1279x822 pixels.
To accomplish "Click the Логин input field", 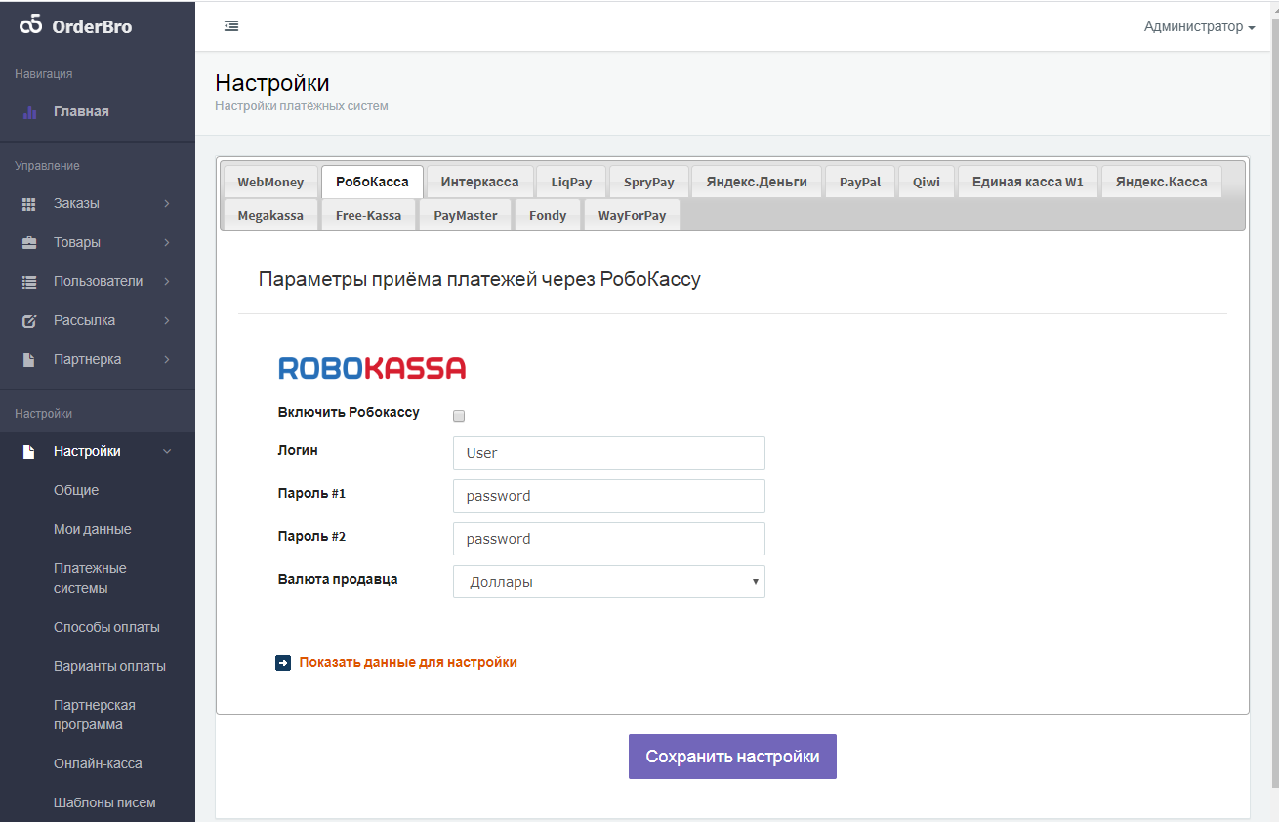I will [609, 453].
